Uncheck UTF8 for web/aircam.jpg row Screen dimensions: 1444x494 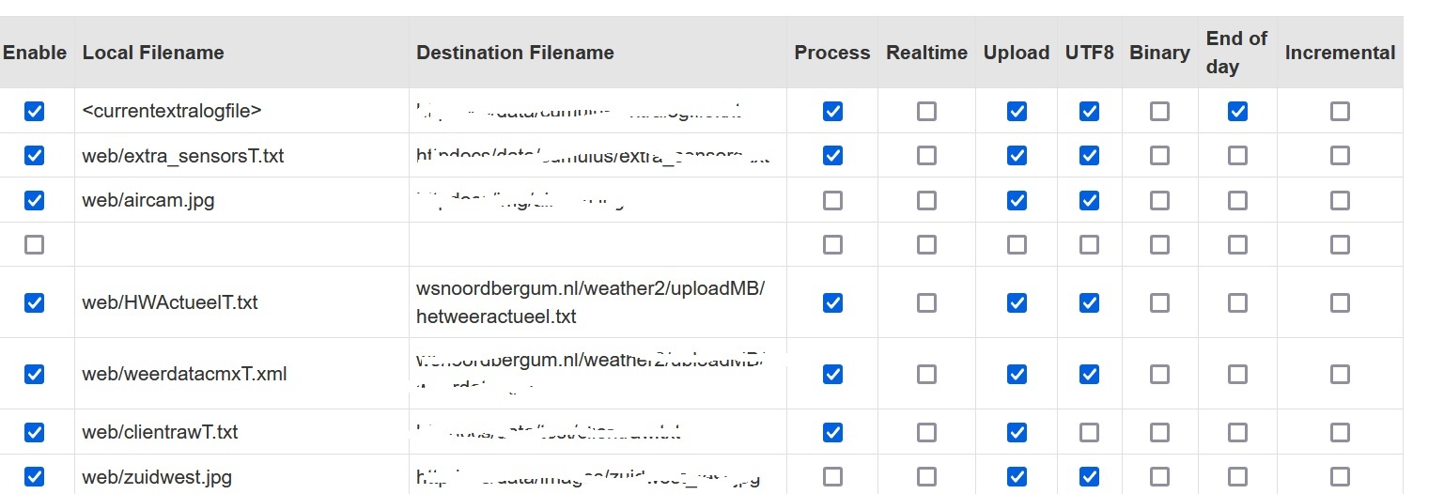pyautogui.click(x=1089, y=200)
